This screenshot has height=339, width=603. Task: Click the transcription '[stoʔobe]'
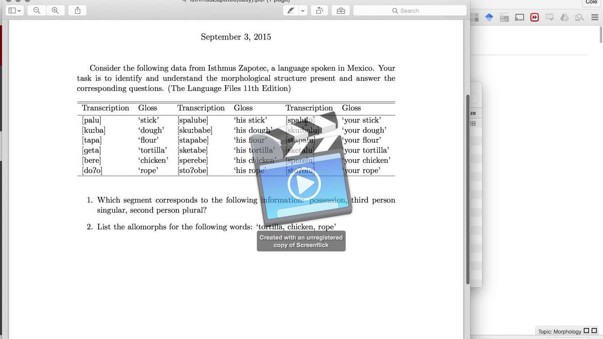pyautogui.click(x=193, y=170)
